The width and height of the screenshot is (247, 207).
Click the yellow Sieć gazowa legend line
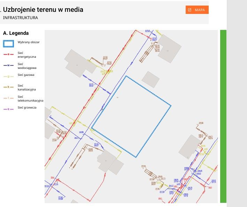pyautogui.click(x=8, y=77)
